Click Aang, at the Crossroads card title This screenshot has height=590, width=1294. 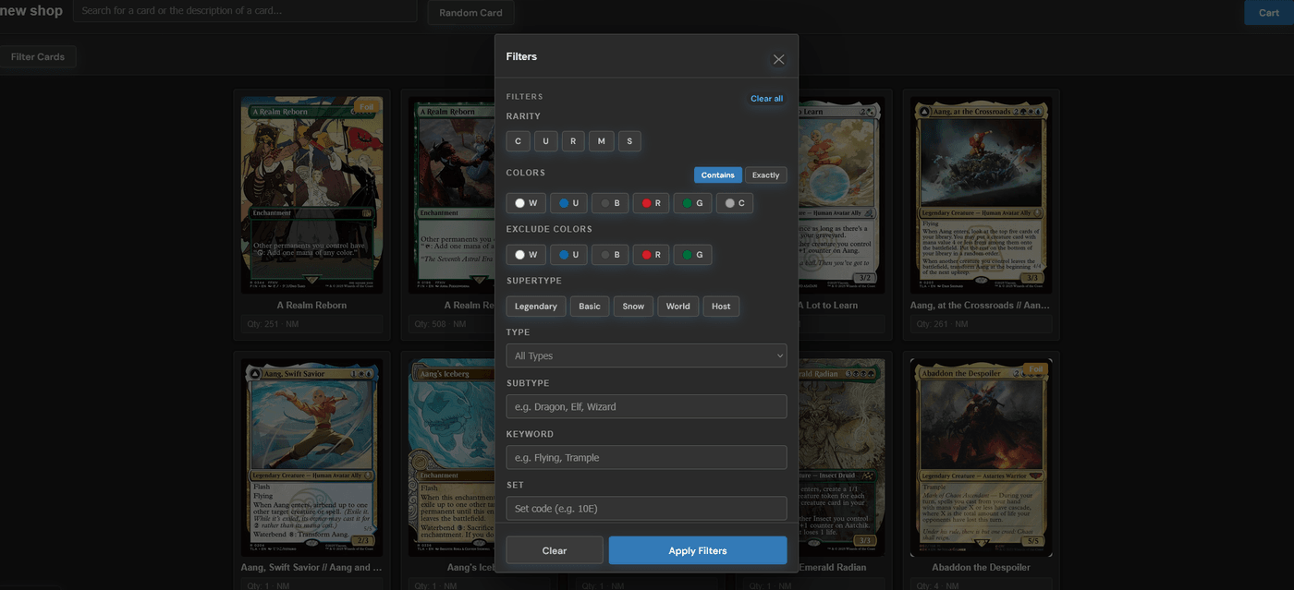pos(981,305)
